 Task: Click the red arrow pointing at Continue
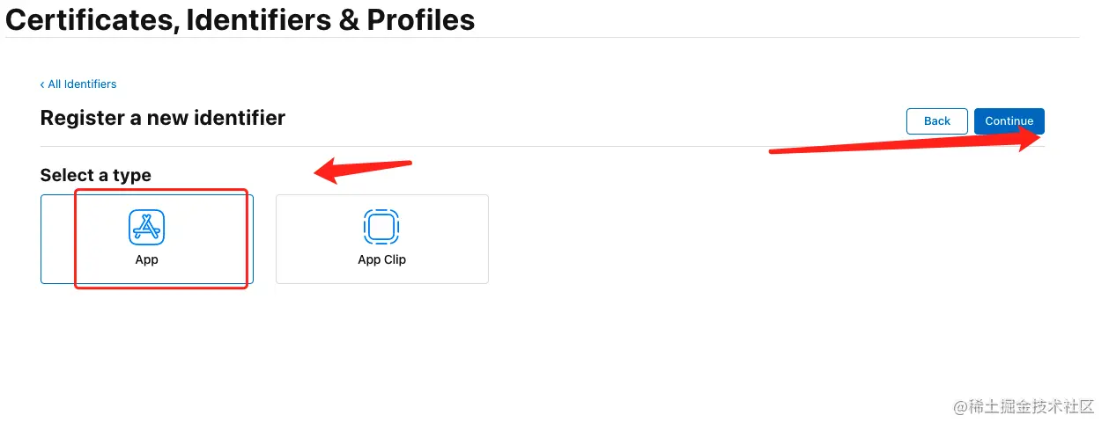coord(907,142)
